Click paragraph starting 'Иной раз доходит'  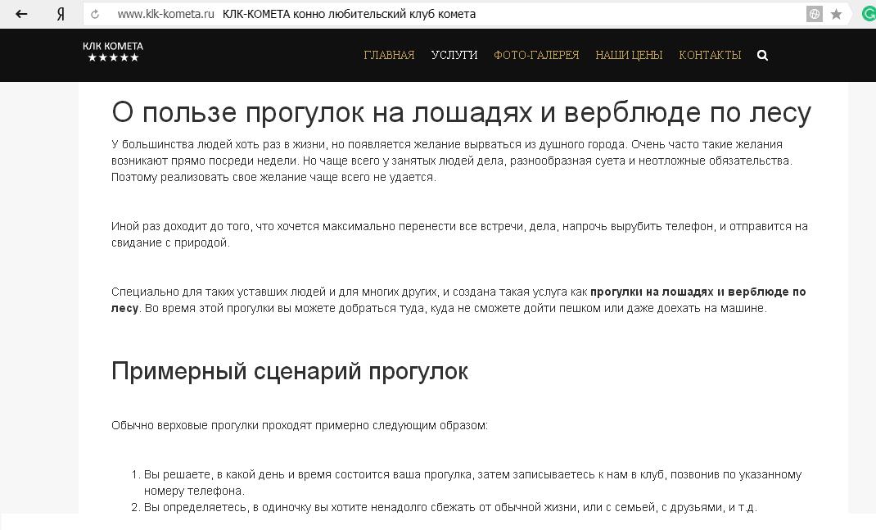pyautogui.click(x=459, y=234)
